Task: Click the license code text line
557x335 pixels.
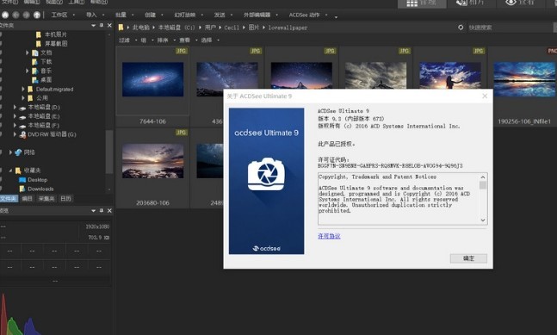Action: pyautogui.click(x=390, y=166)
